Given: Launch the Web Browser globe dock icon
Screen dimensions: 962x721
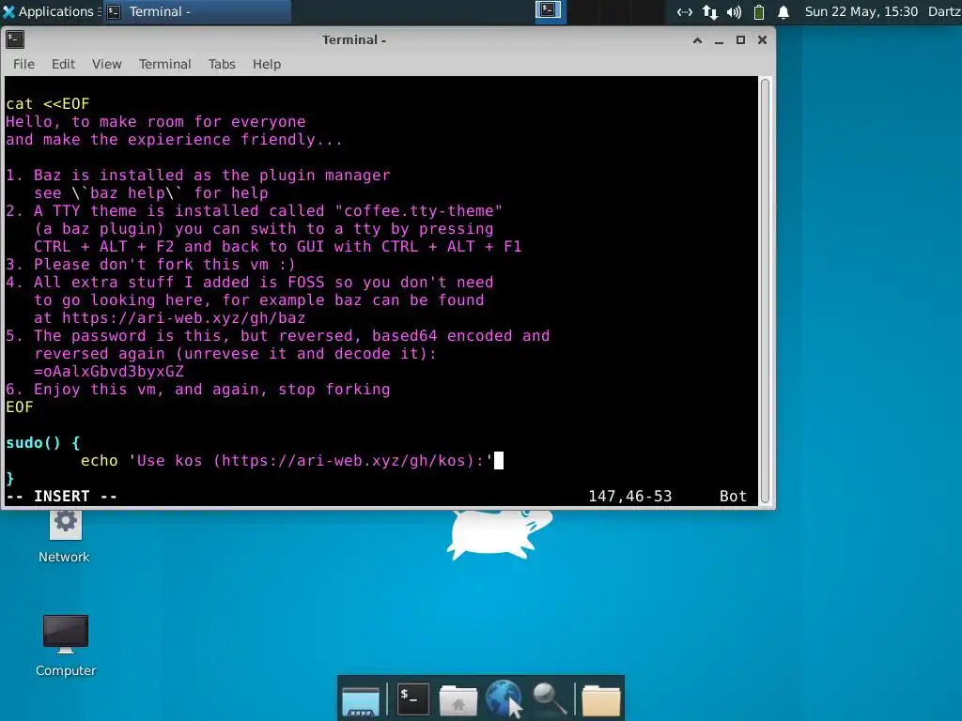Looking at the screenshot, I should coord(504,698).
